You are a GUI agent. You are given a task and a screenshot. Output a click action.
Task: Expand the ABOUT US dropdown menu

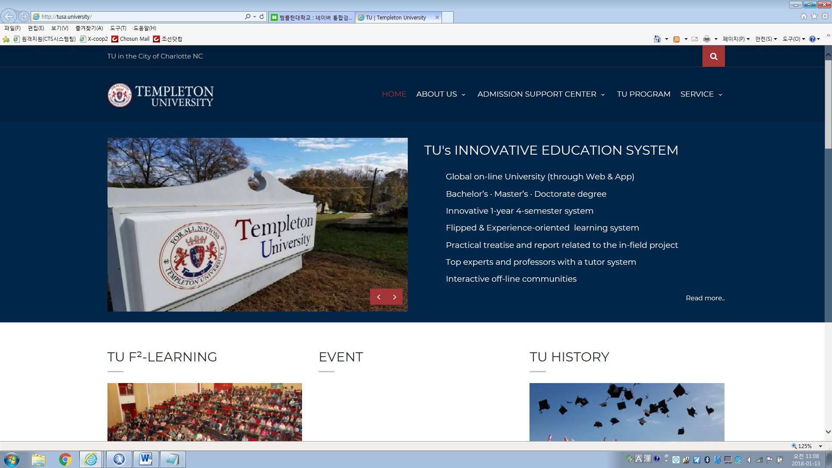[x=441, y=94]
